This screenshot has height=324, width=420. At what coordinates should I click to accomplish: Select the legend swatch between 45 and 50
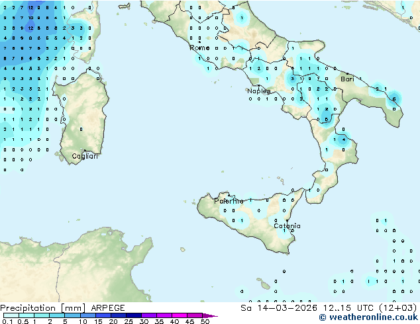pyautogui.click(x=195, y=315)
